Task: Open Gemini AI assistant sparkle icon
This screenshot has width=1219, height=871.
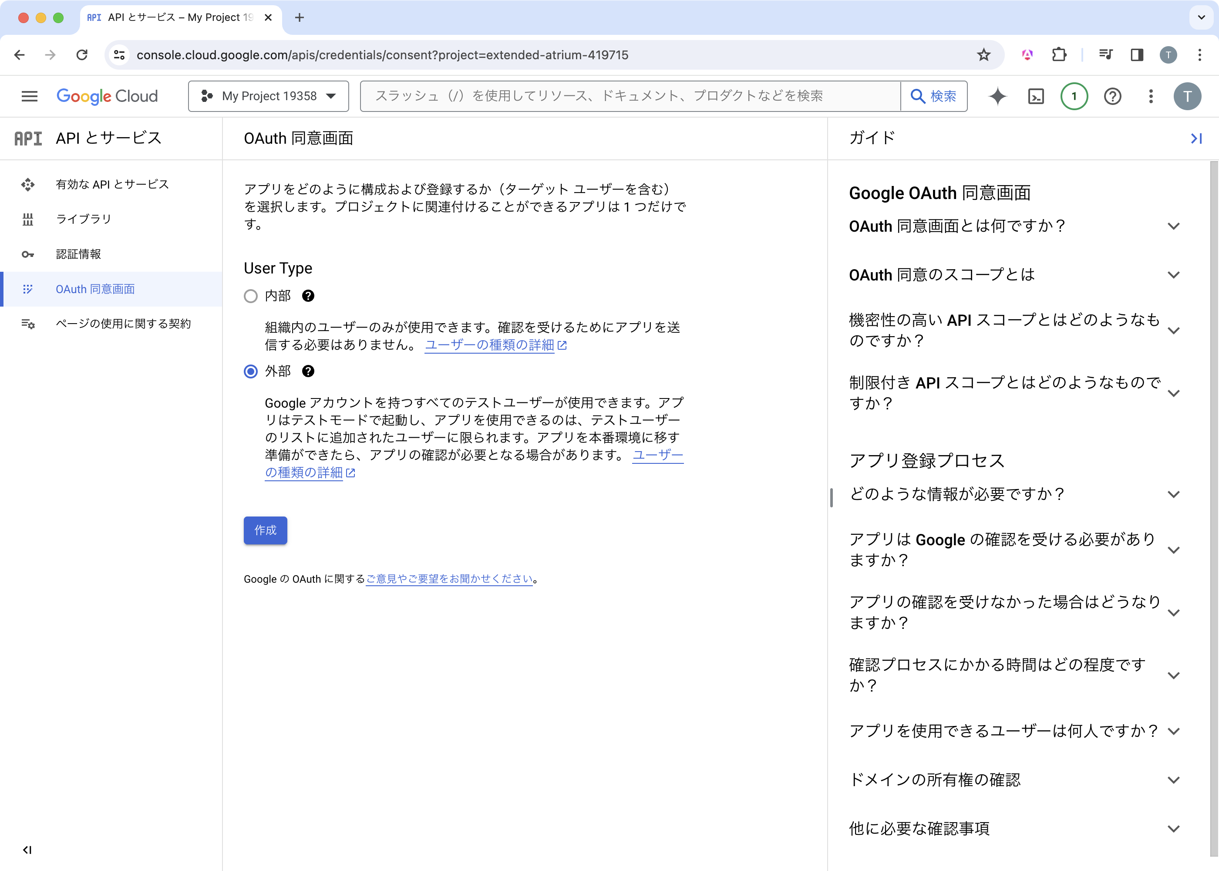Action: (x=997, y=97)
